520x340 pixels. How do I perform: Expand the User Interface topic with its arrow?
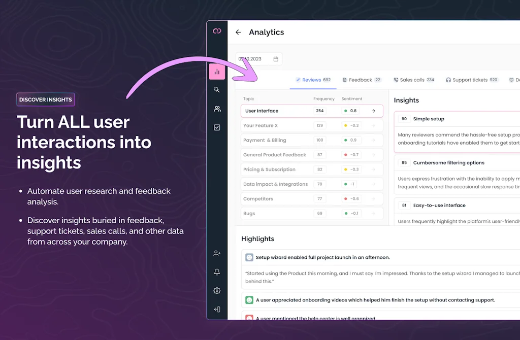(x=372, y=111)
